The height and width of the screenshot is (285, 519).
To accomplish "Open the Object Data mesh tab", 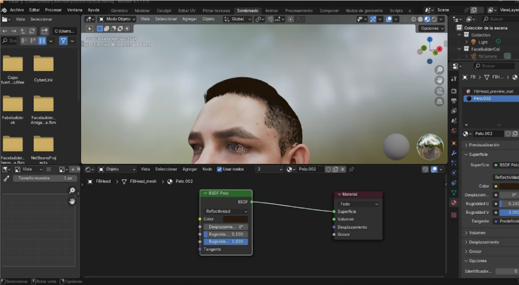I will (x=454, y=192).
